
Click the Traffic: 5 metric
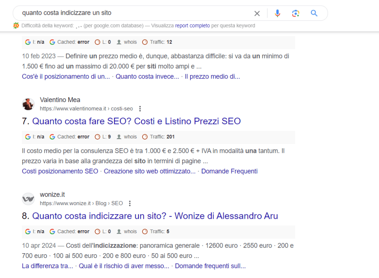[156, 232]
